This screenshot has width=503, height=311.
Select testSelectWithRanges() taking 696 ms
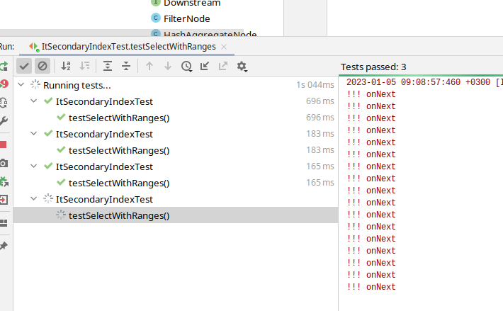[176, 118]
